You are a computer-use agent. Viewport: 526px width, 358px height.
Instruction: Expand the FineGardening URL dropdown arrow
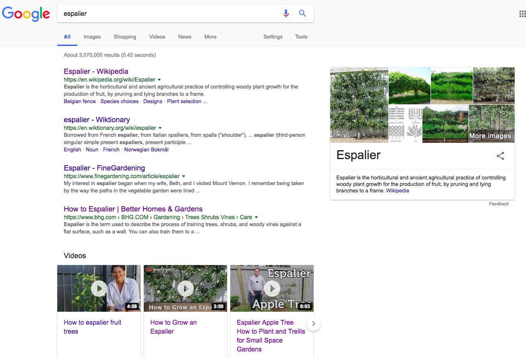[x=184, y=177]
